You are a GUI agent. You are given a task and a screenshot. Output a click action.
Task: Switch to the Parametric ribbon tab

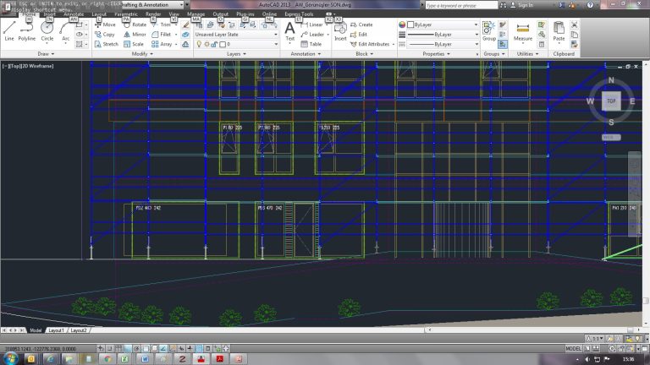pyautogui.click(x=126, y=14)
